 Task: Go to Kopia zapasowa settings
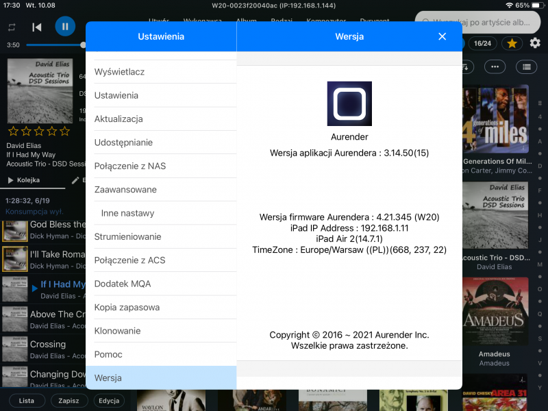[161, 307]
